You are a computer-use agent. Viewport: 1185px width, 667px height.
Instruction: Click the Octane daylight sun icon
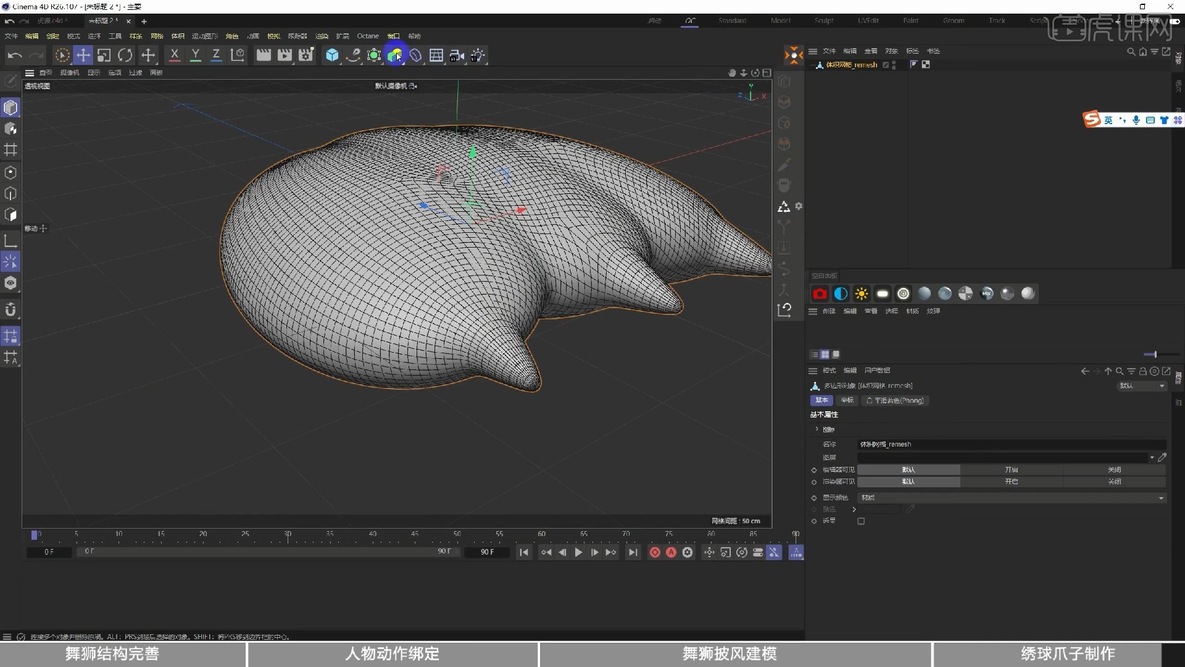click(x=862, y=294)
